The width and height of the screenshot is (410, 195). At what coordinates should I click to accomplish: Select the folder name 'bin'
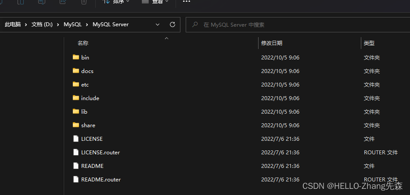(85, 58)
